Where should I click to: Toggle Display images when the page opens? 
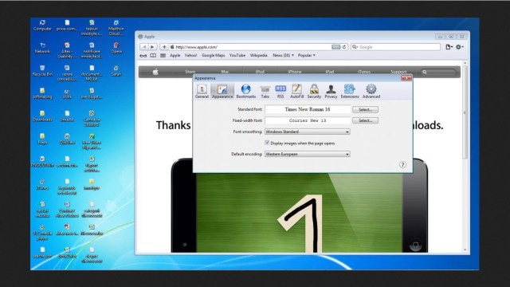tap(267, 143)
